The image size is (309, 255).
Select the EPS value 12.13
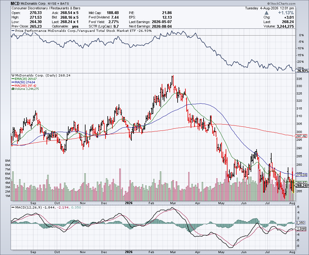tap(167, 17)
